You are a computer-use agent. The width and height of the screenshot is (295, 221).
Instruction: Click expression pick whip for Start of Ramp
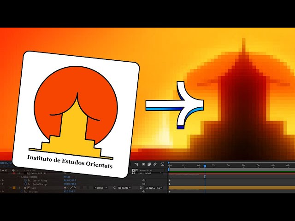click(x=144, y=180)
